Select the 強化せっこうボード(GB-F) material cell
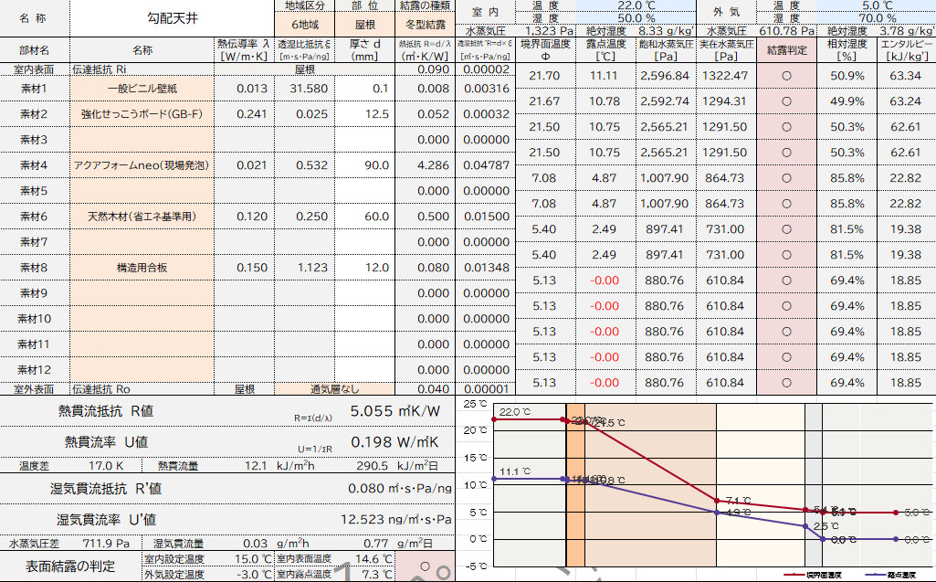 [142, 114]
